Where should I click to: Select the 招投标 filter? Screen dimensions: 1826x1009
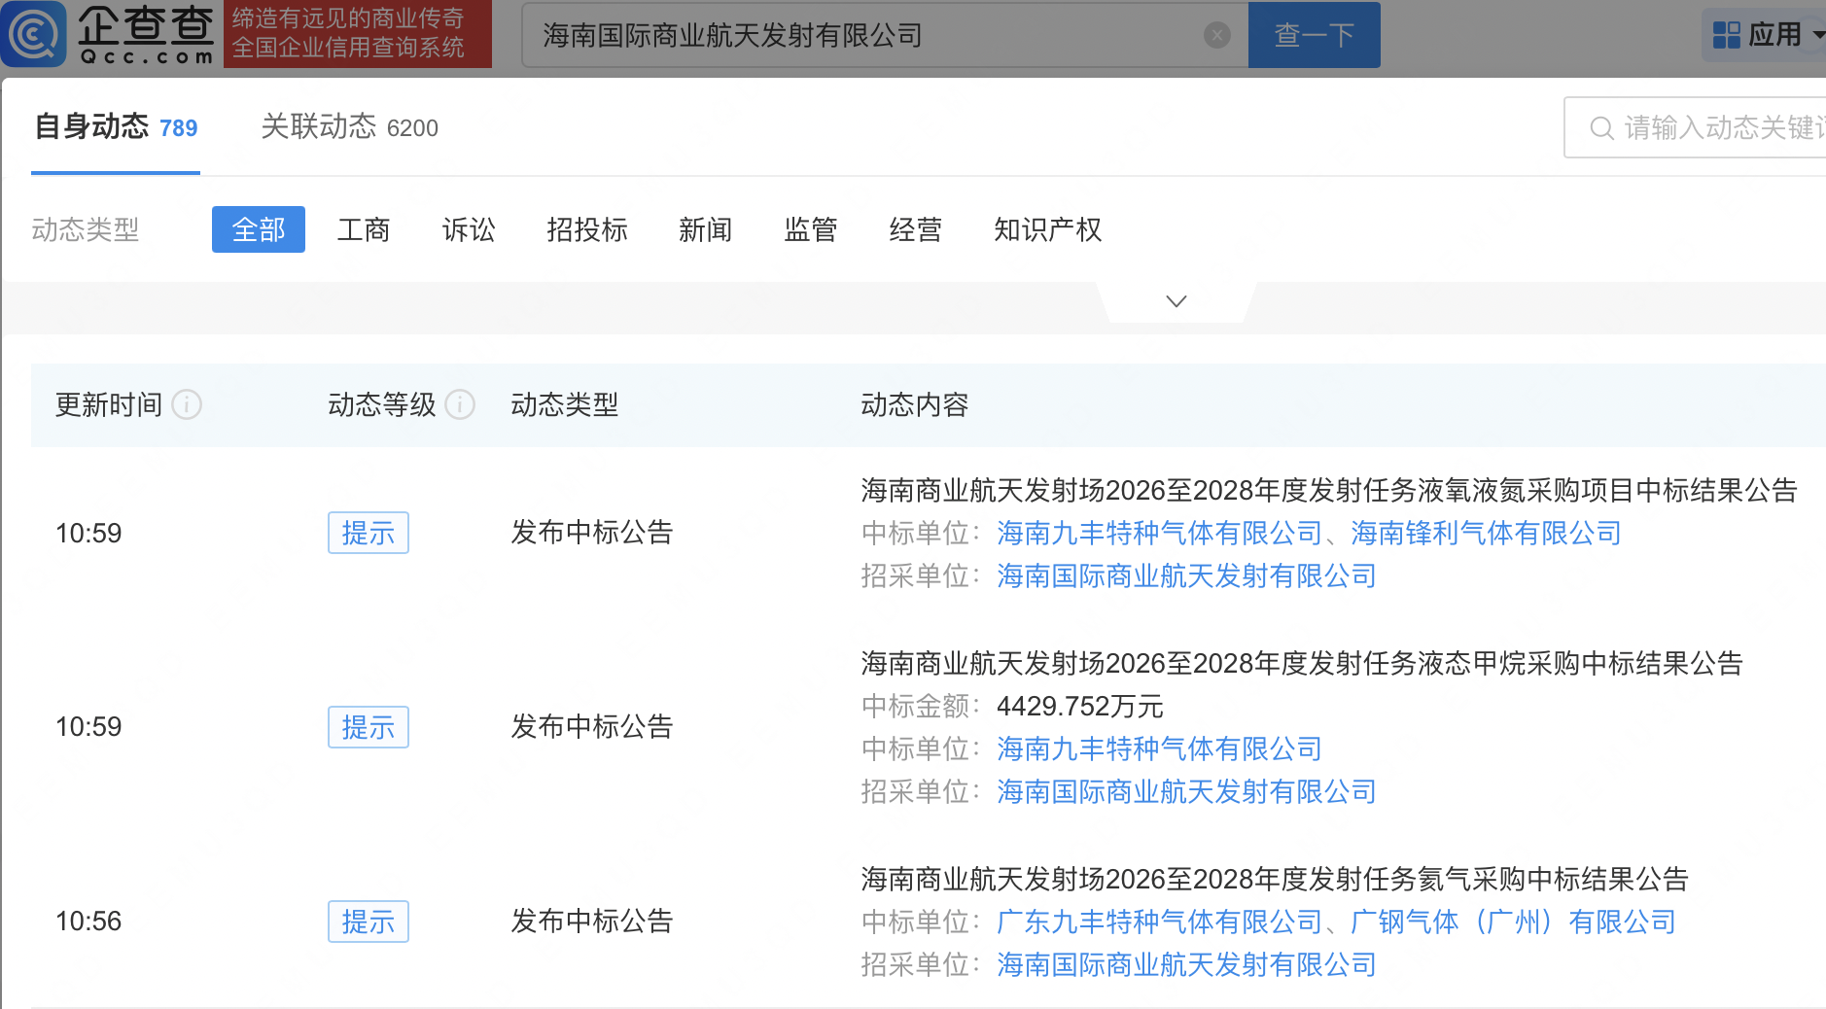(586, 229)
